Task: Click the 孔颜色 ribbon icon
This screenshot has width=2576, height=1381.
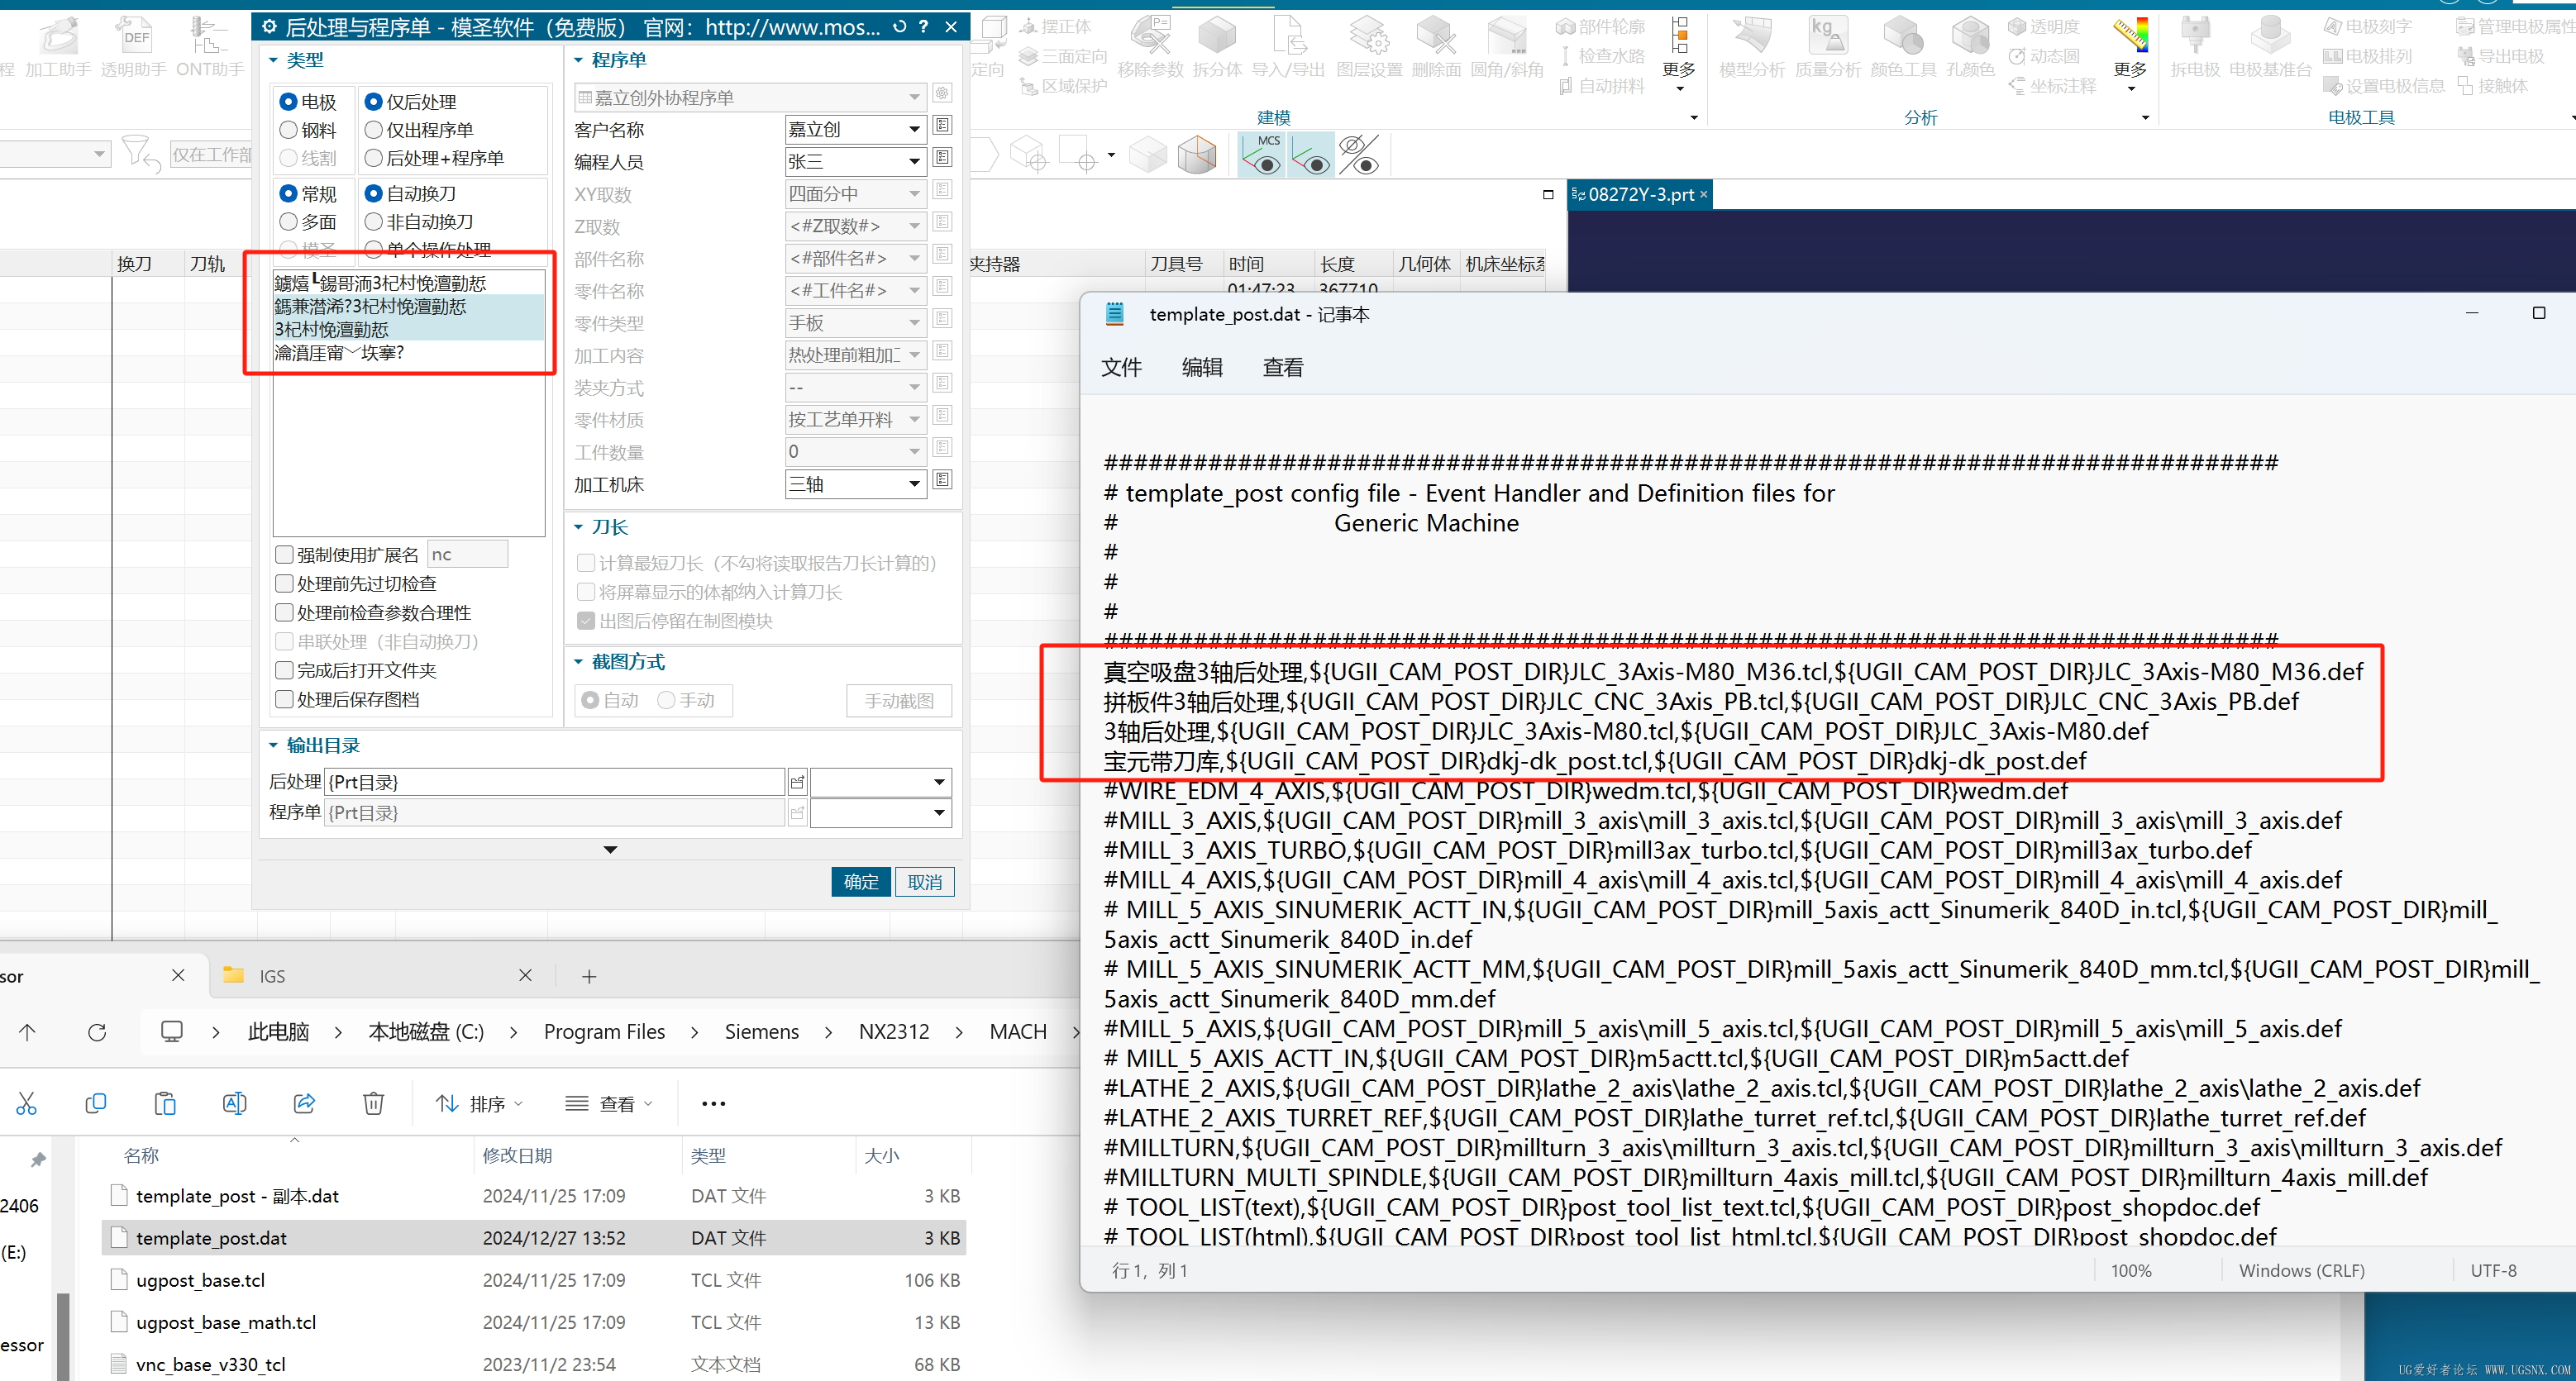Action: coord(1970,46)
